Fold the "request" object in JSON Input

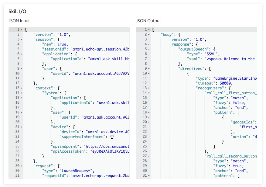coord(22,166)
